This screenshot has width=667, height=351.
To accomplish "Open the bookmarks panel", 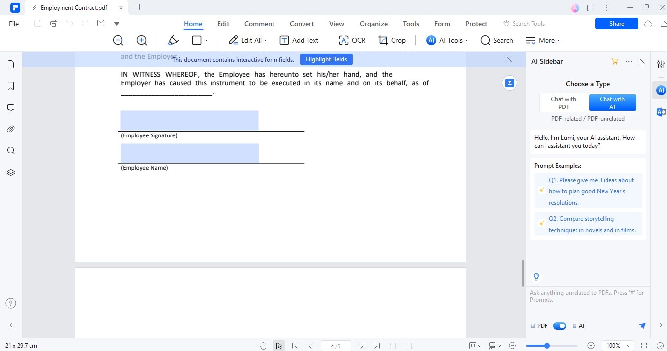I will tap(11, 86).
